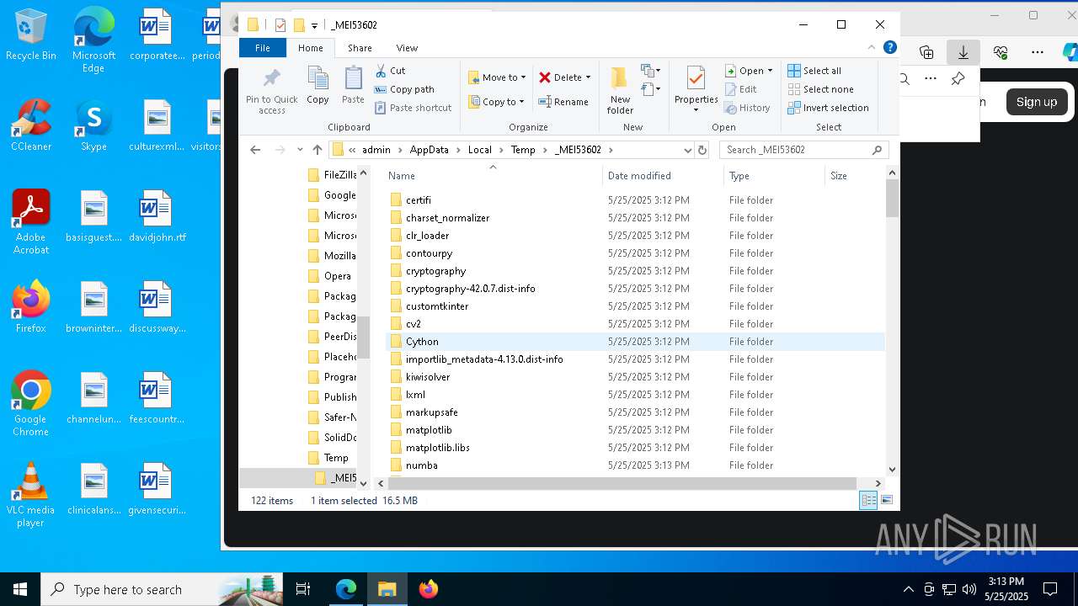This screenshot has width=1078, height=606.
Task: Click the Local breadcrumb segment
Action: coord(479,150)
